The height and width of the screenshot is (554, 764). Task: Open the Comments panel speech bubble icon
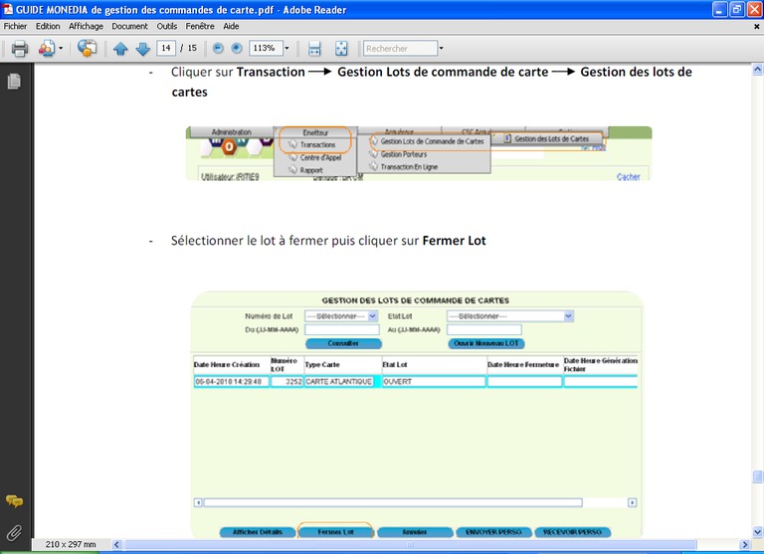pos(14,501)
